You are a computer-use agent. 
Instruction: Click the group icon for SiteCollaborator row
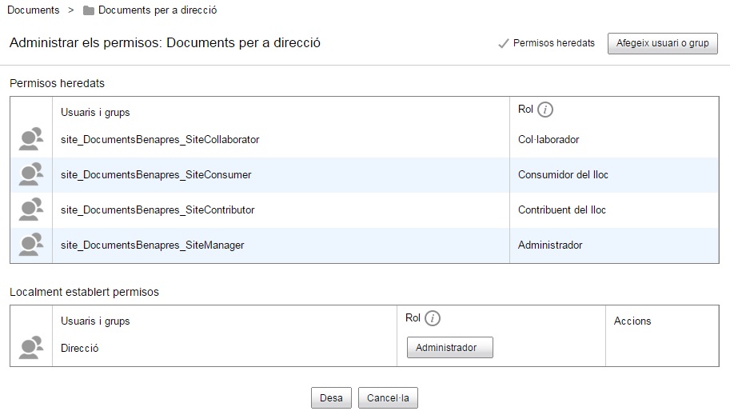[31, 139]
